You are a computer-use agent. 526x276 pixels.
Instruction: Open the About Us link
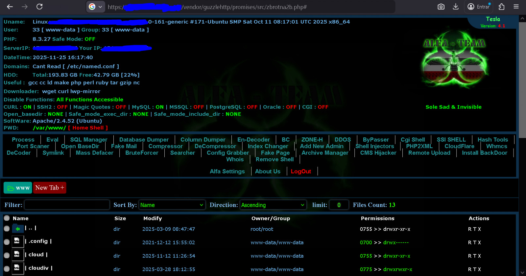(268, 172)
